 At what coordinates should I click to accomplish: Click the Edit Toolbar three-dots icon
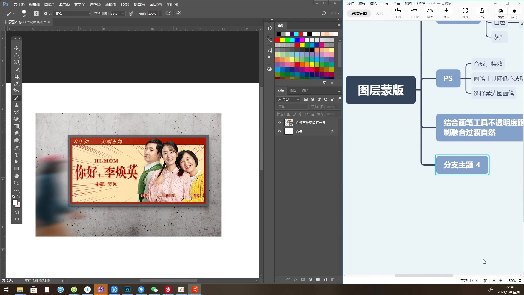(x=16, y=190)
